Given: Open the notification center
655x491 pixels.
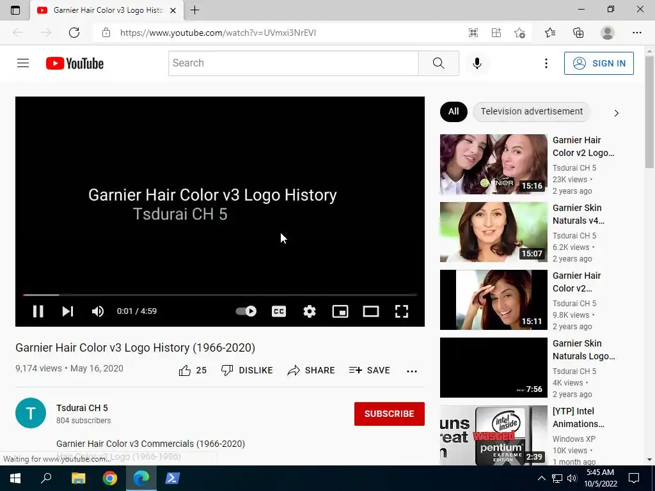Looking at the screenshot, I should 634,478.
